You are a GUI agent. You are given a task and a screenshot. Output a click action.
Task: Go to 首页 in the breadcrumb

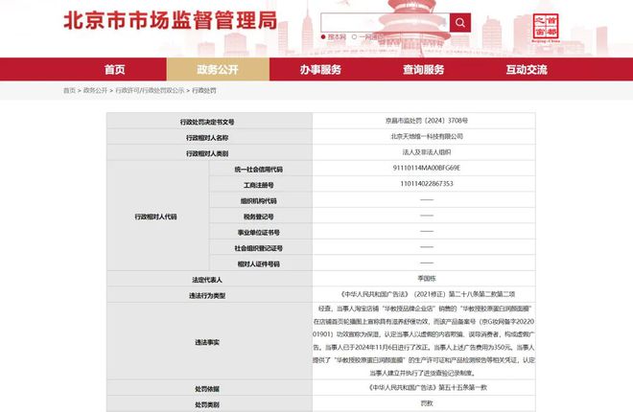pos(69,90)
